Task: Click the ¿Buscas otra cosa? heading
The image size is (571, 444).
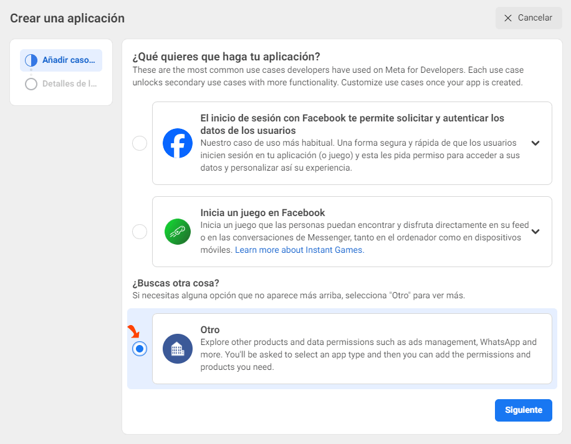Action: (176, 283)
